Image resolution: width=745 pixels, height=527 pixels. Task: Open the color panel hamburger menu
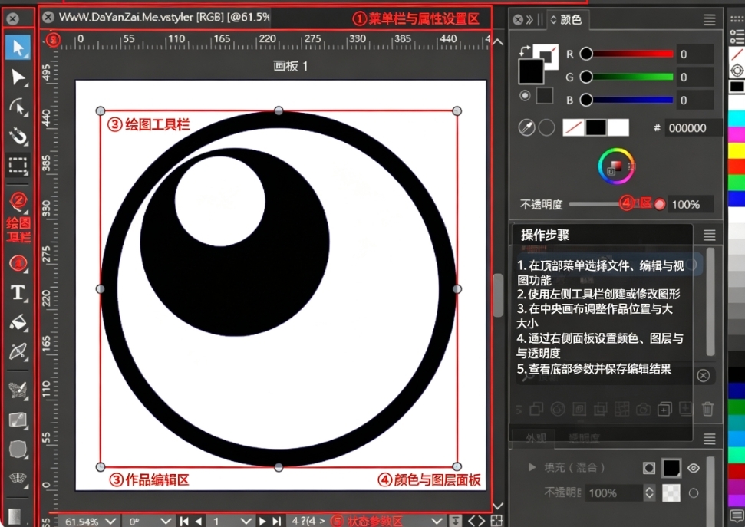[x=710, y=19]
